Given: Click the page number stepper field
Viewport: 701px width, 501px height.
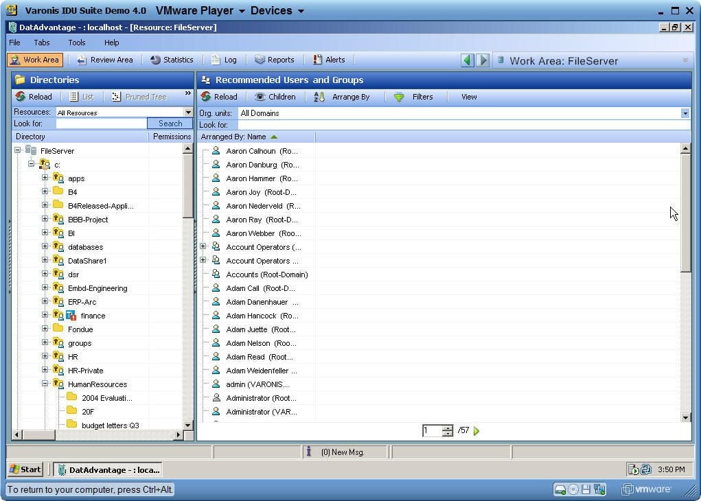Looking at the screenshot, I should point(433,430).
